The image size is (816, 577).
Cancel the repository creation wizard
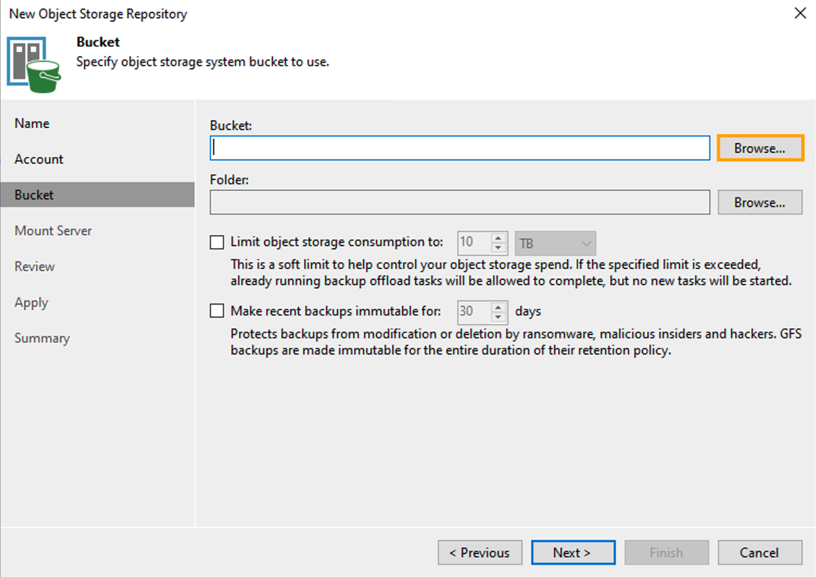click(x=759, y=552)
